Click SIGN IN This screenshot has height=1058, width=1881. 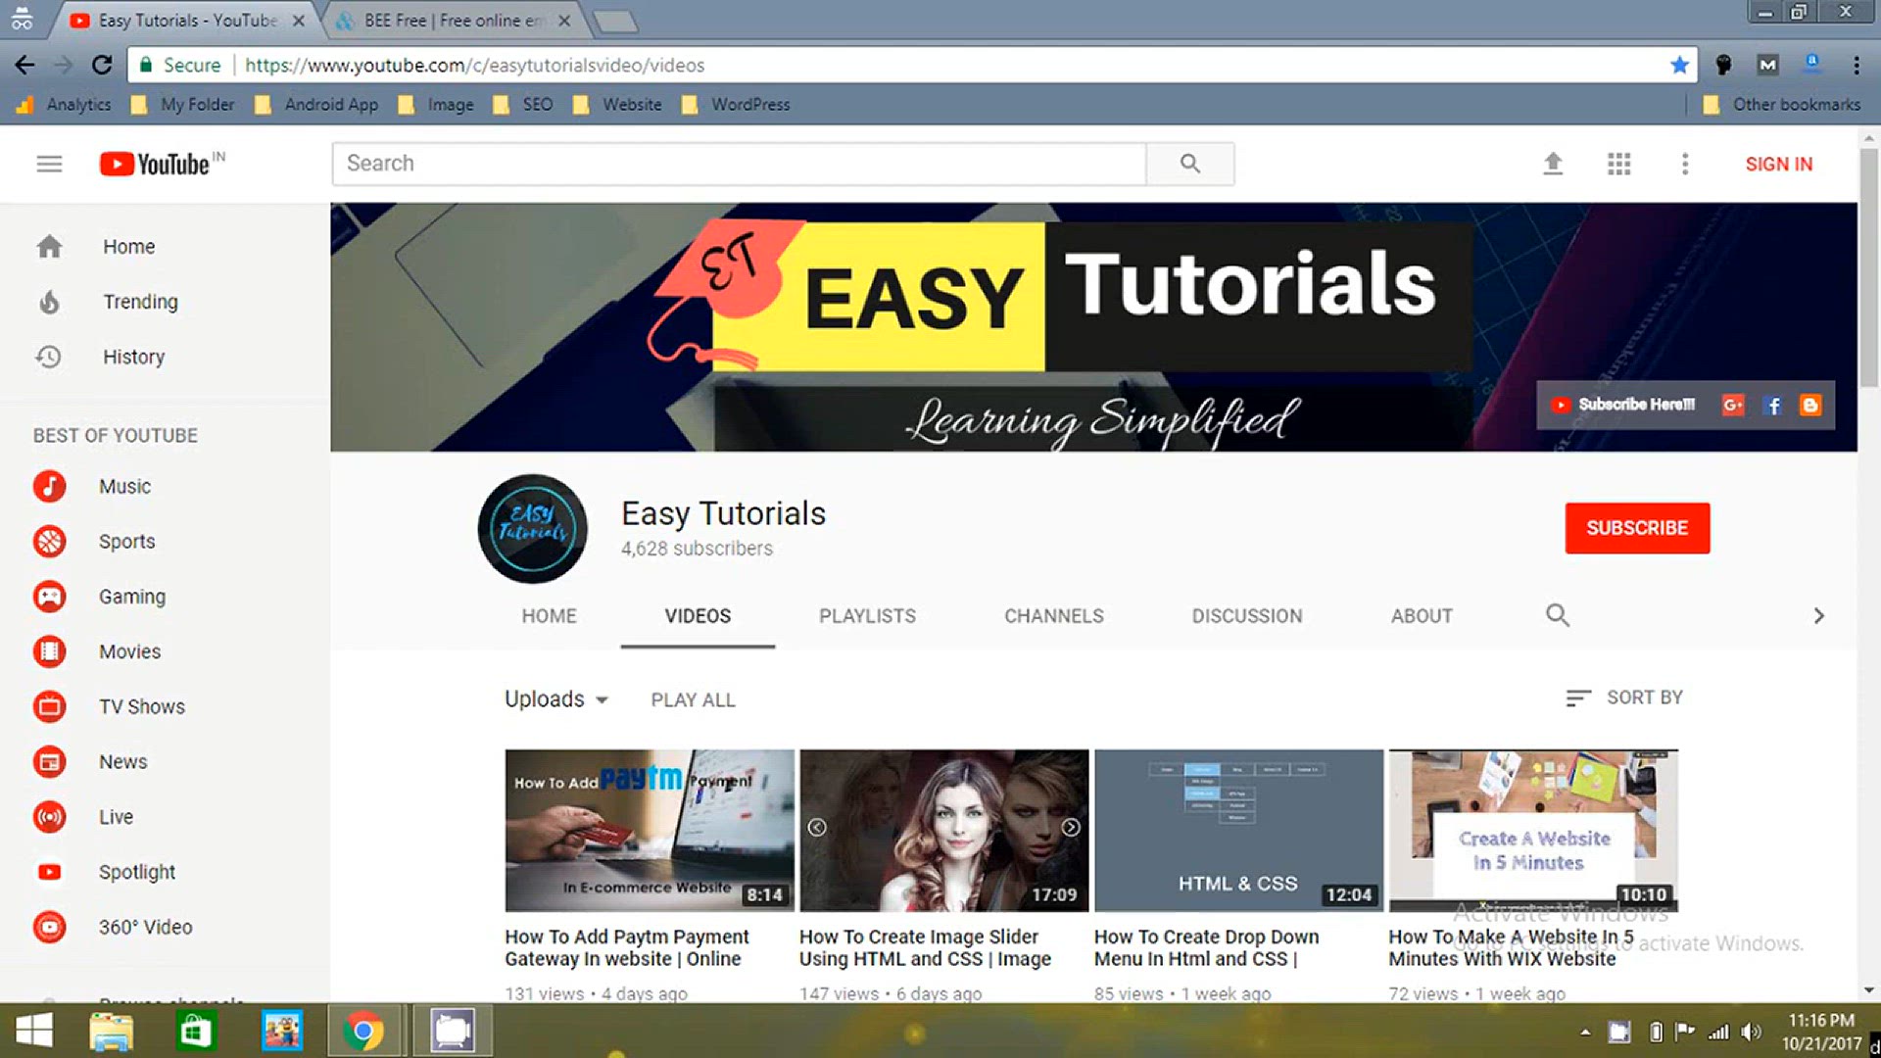click(x=1779, y=164)
